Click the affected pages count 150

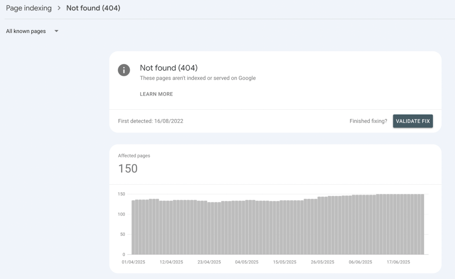128,168
